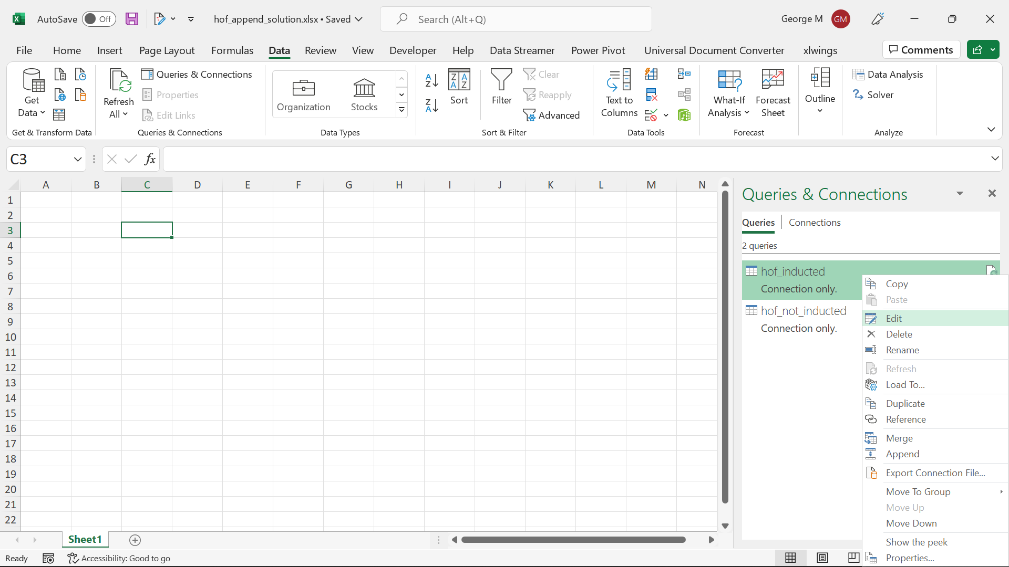Click the Advanced filter option

[x=552, y=115]
